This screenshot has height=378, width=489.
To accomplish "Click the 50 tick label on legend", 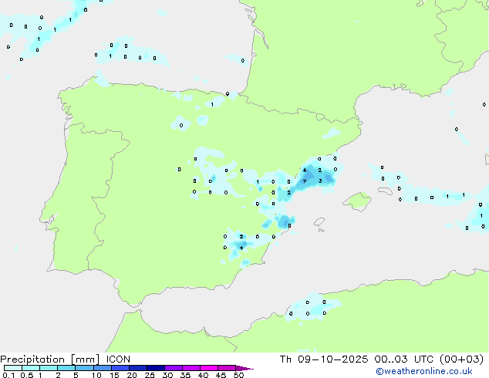I will pyautogui.click(x=238, y=375).
